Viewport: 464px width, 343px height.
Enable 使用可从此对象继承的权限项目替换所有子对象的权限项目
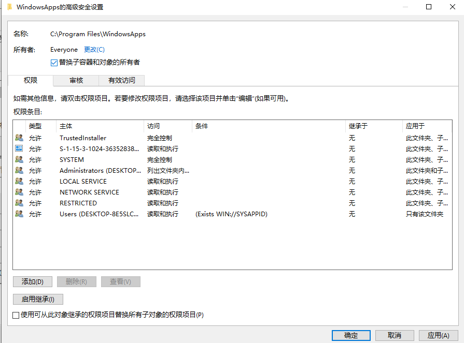point(16,315)
